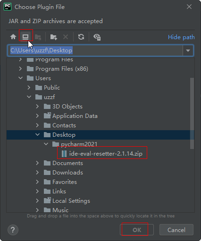
Task: Click the Hide path link
Action: [181, 37]
